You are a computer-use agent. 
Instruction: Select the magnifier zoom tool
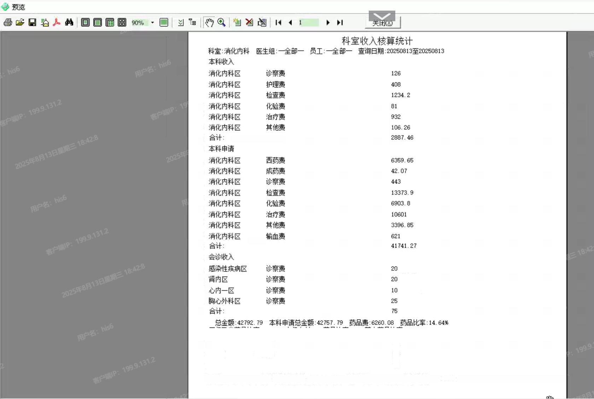coord(222,23)
